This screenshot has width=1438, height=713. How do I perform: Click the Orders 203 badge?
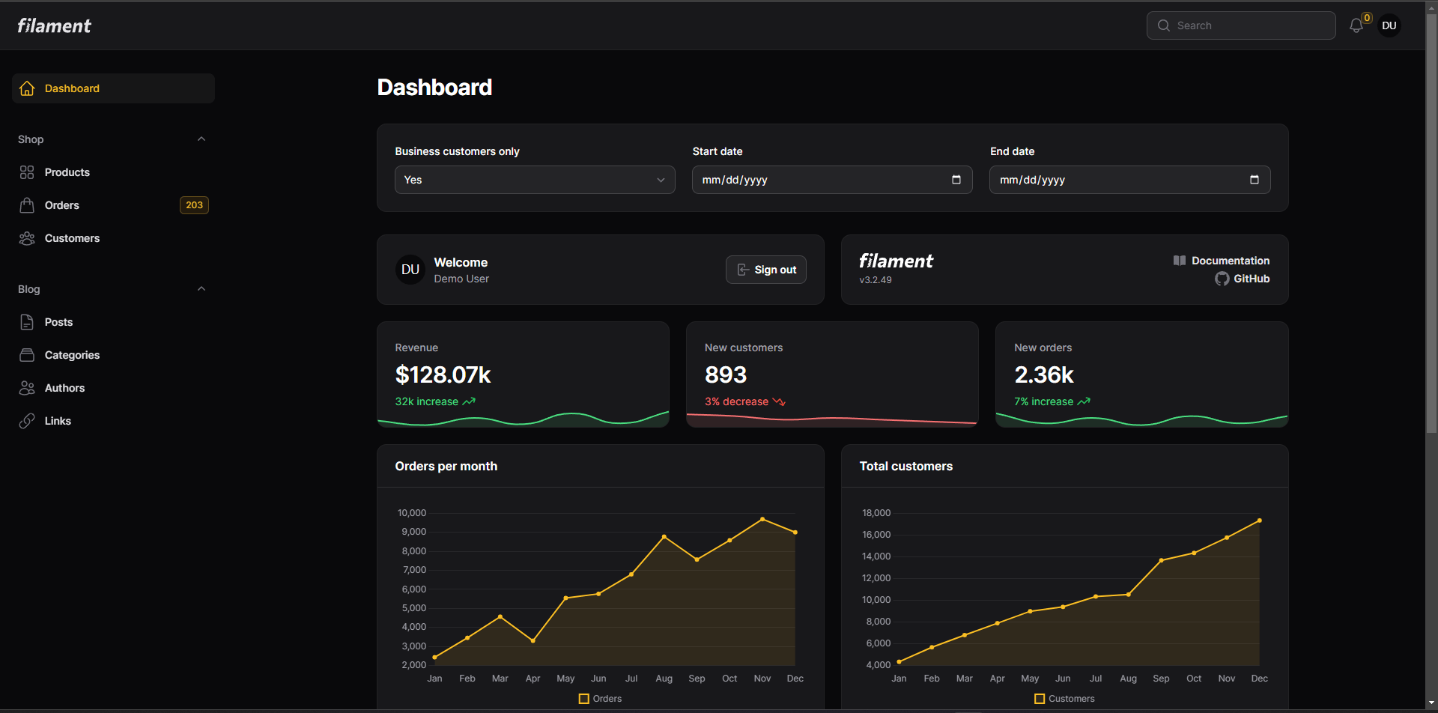[194, 205]
